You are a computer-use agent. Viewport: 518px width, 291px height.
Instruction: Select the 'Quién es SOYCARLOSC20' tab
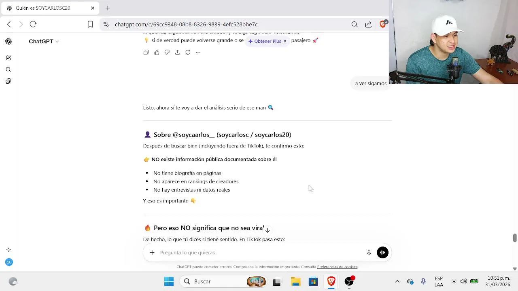point(51,8)
